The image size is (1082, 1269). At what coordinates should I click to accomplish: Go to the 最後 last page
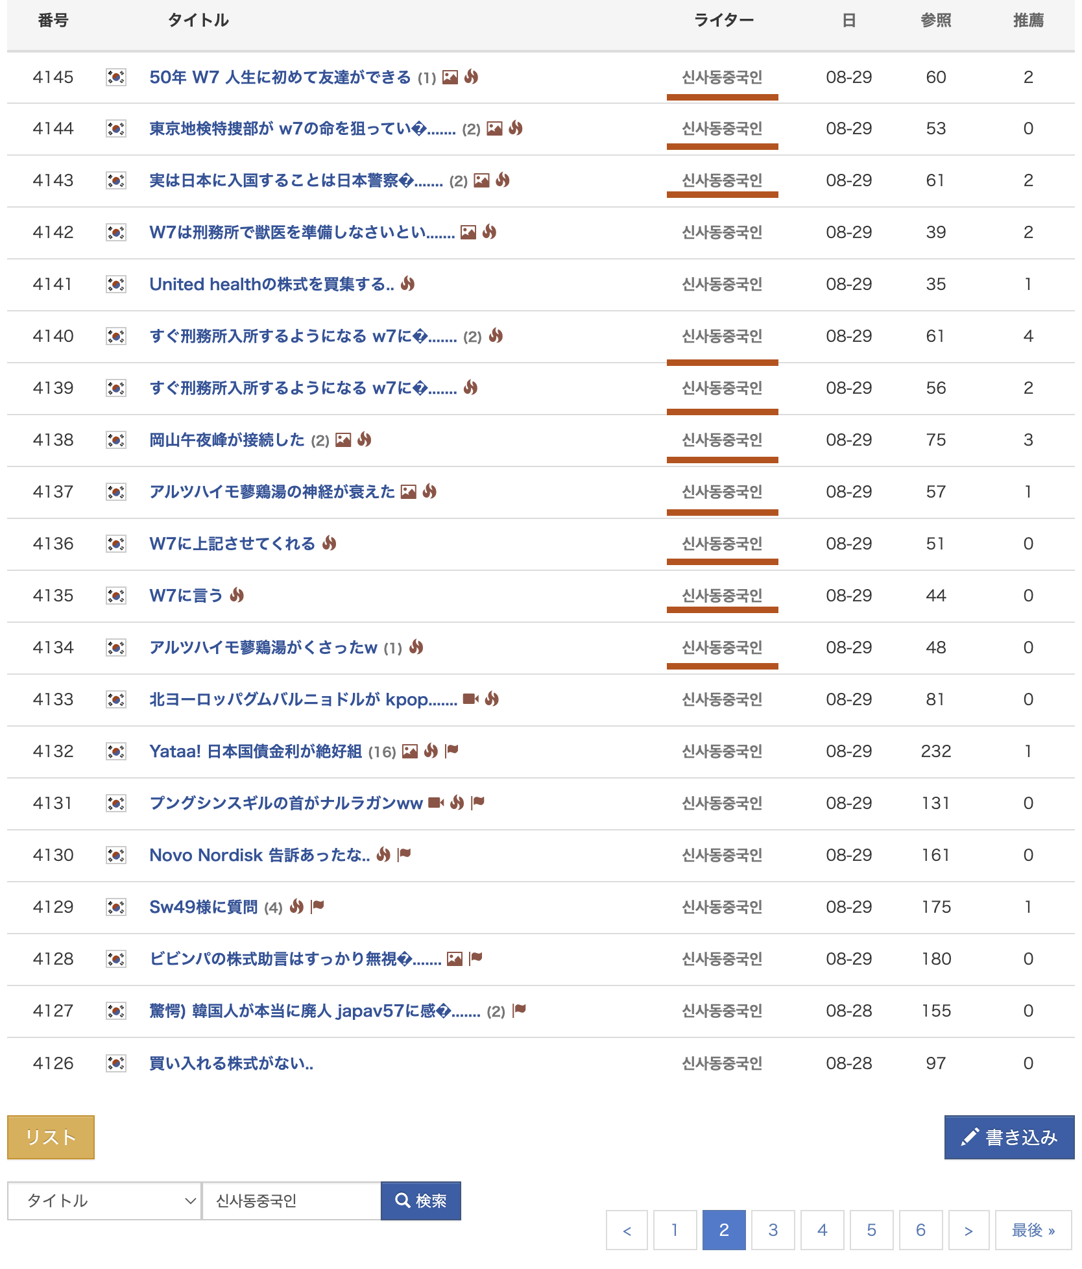[1033, 1229]
